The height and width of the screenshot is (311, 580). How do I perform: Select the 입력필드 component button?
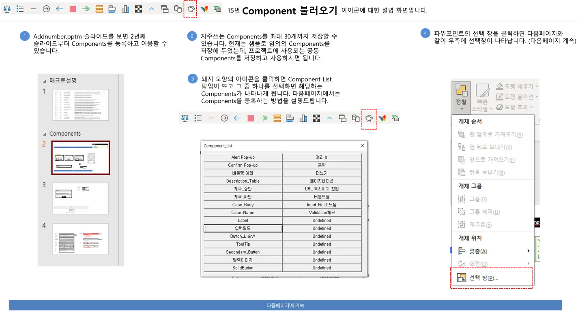(x=243, y=228)
